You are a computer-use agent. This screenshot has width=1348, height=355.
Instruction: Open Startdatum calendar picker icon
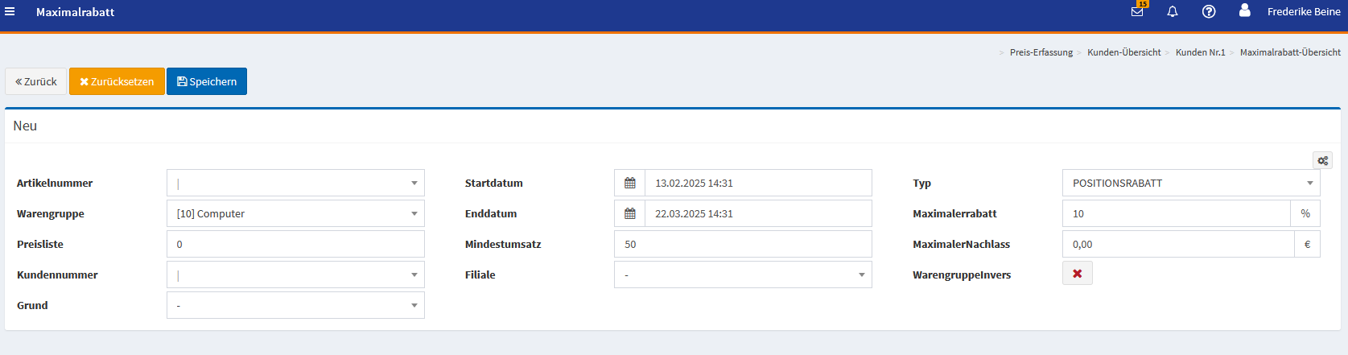pyautogui.click(x=630, y=183)
